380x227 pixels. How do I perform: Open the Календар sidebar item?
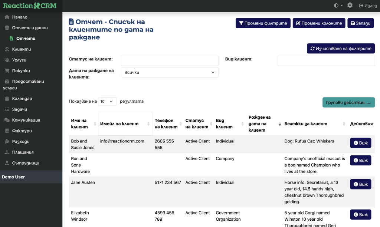[x=22, y=99]
